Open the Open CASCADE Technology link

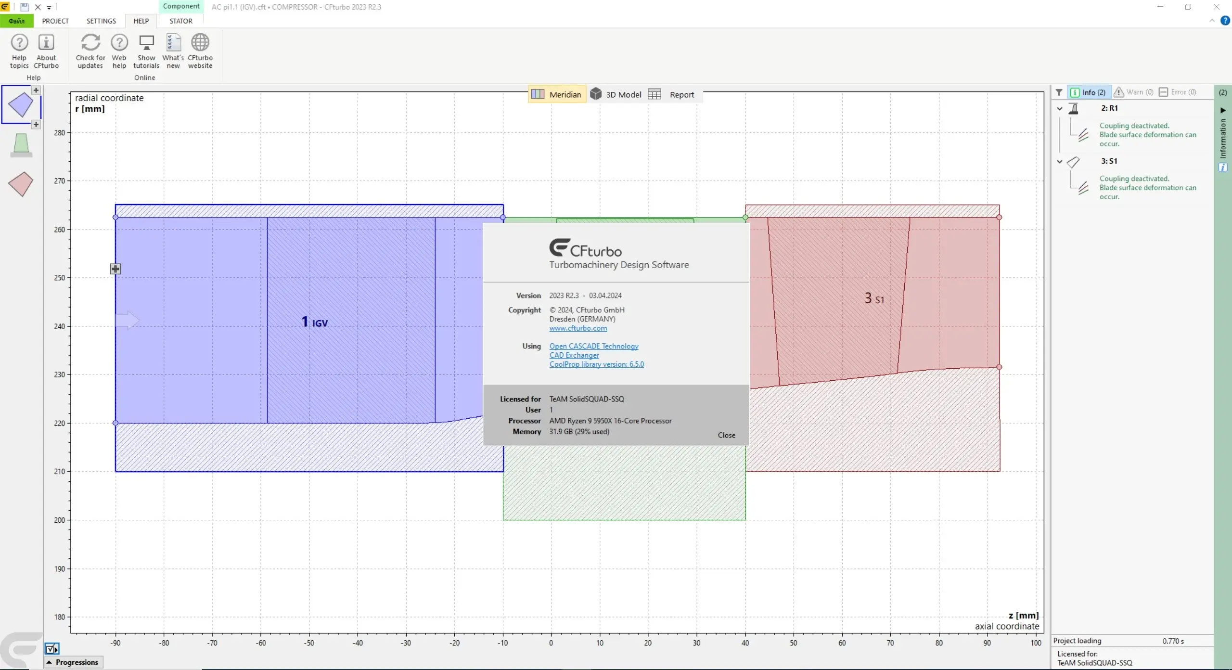[x=594, y=346]
